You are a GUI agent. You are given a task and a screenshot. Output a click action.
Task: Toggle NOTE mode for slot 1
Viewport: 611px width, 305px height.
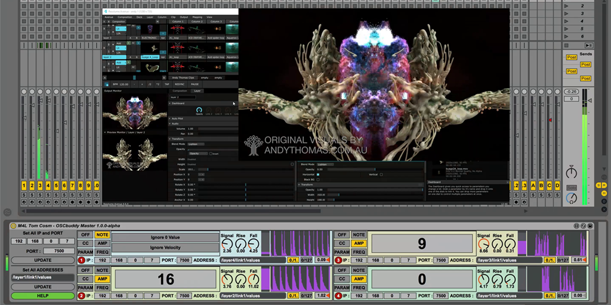pyautogui.click(x=101, y=235)
